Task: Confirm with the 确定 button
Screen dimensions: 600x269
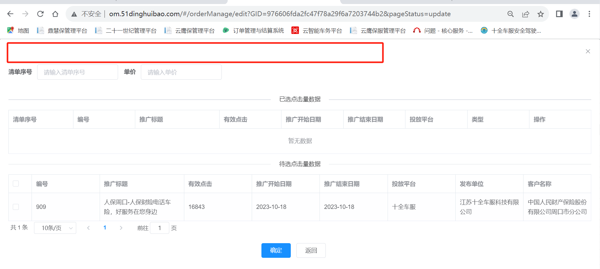Action: tap(276, 250)
